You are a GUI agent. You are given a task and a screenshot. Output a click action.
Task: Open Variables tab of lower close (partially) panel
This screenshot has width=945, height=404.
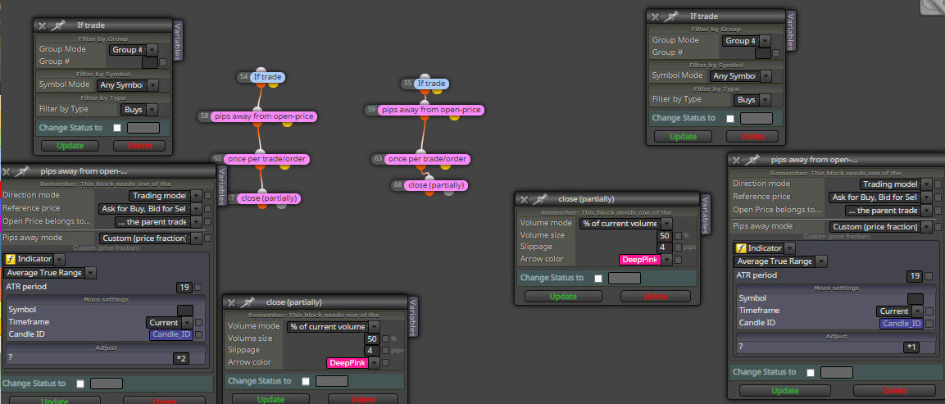click(413, 317)
